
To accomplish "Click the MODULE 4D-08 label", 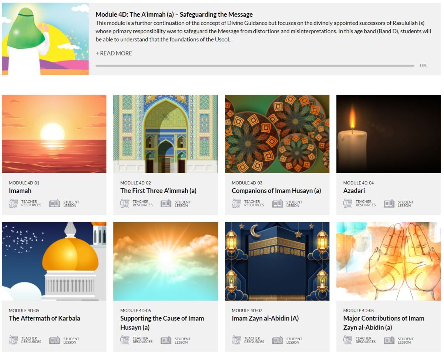I will [x=359, y=310].
